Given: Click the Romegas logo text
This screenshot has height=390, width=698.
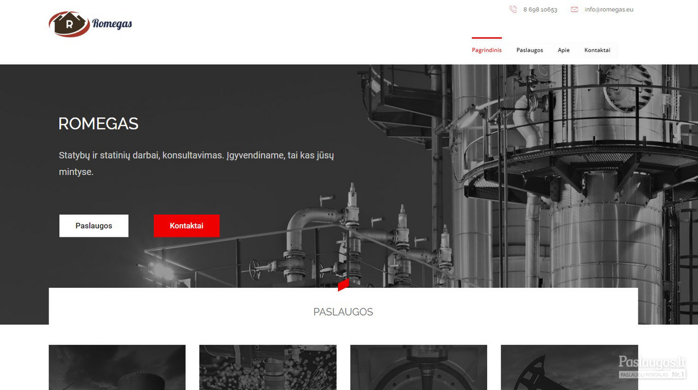Looking at the screenshot, I should (112, 24).
